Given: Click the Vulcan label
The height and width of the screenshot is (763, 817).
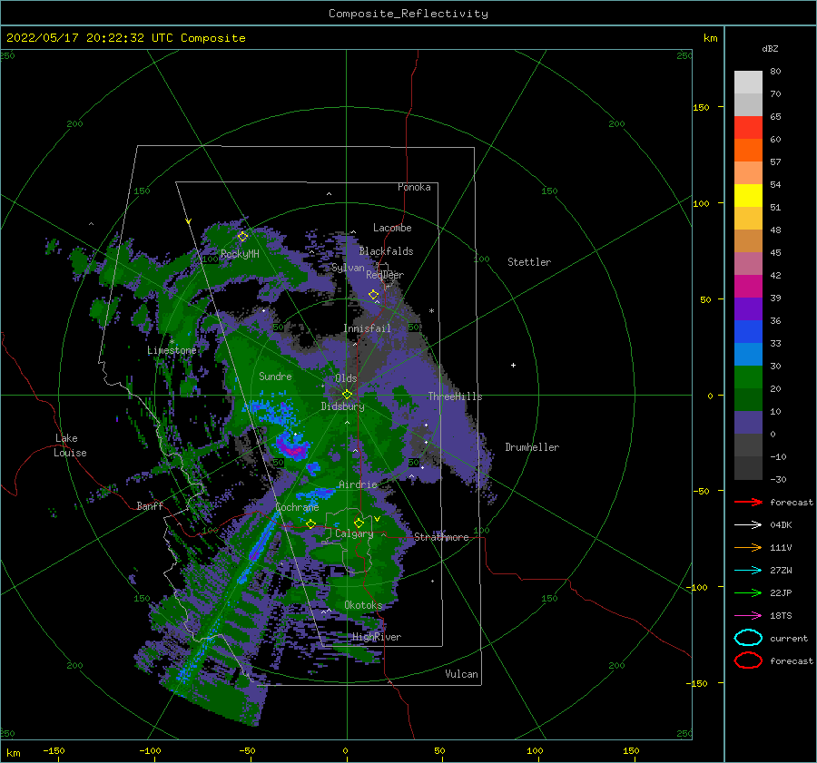Looking at the screenshot, I should pos(461,674).
